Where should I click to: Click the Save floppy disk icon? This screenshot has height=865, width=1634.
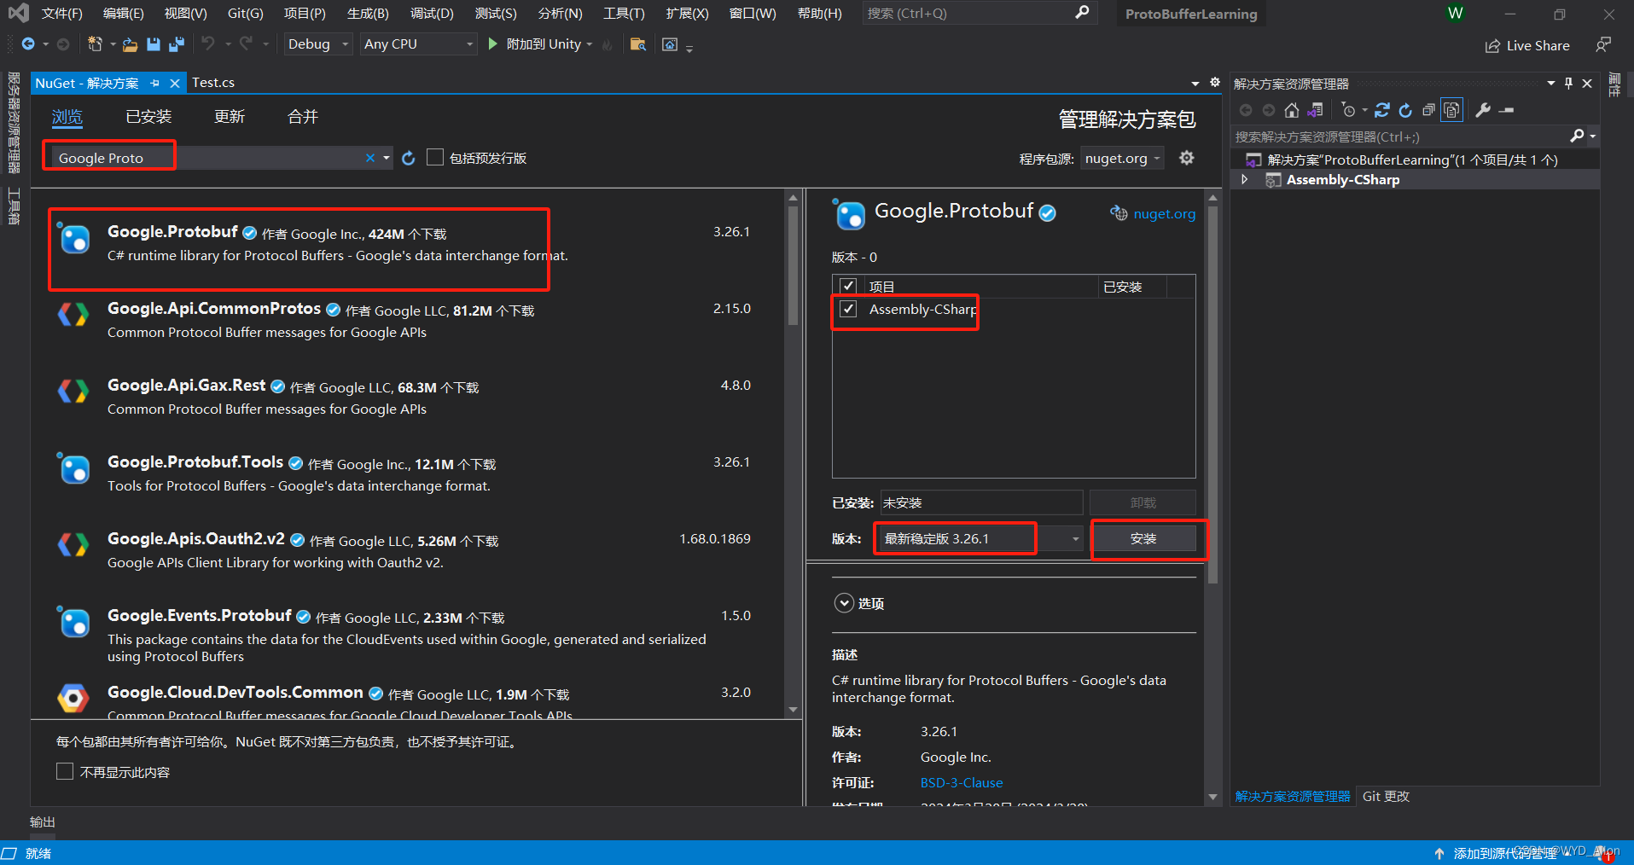(x=154, y=44)
